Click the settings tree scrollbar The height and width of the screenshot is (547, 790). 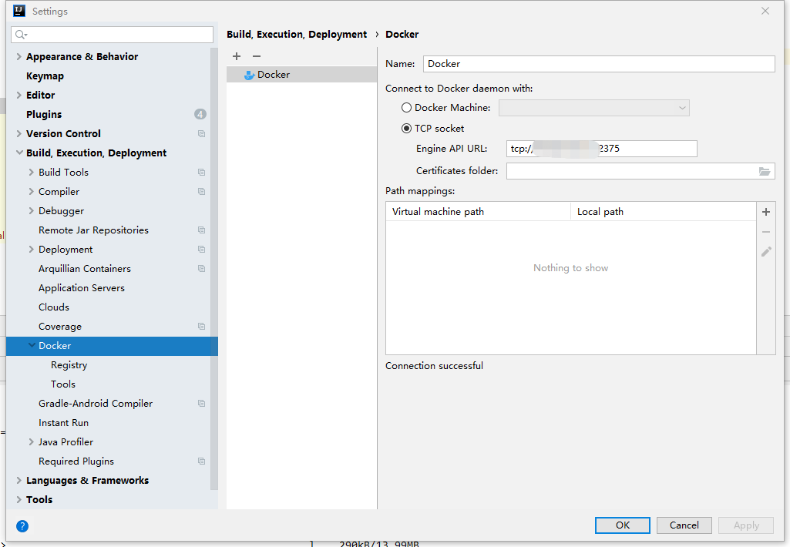[214, 269]
